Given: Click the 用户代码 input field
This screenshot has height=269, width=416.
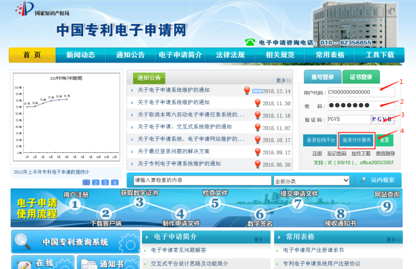Looking at the screenshot, I should pos(361,92).
